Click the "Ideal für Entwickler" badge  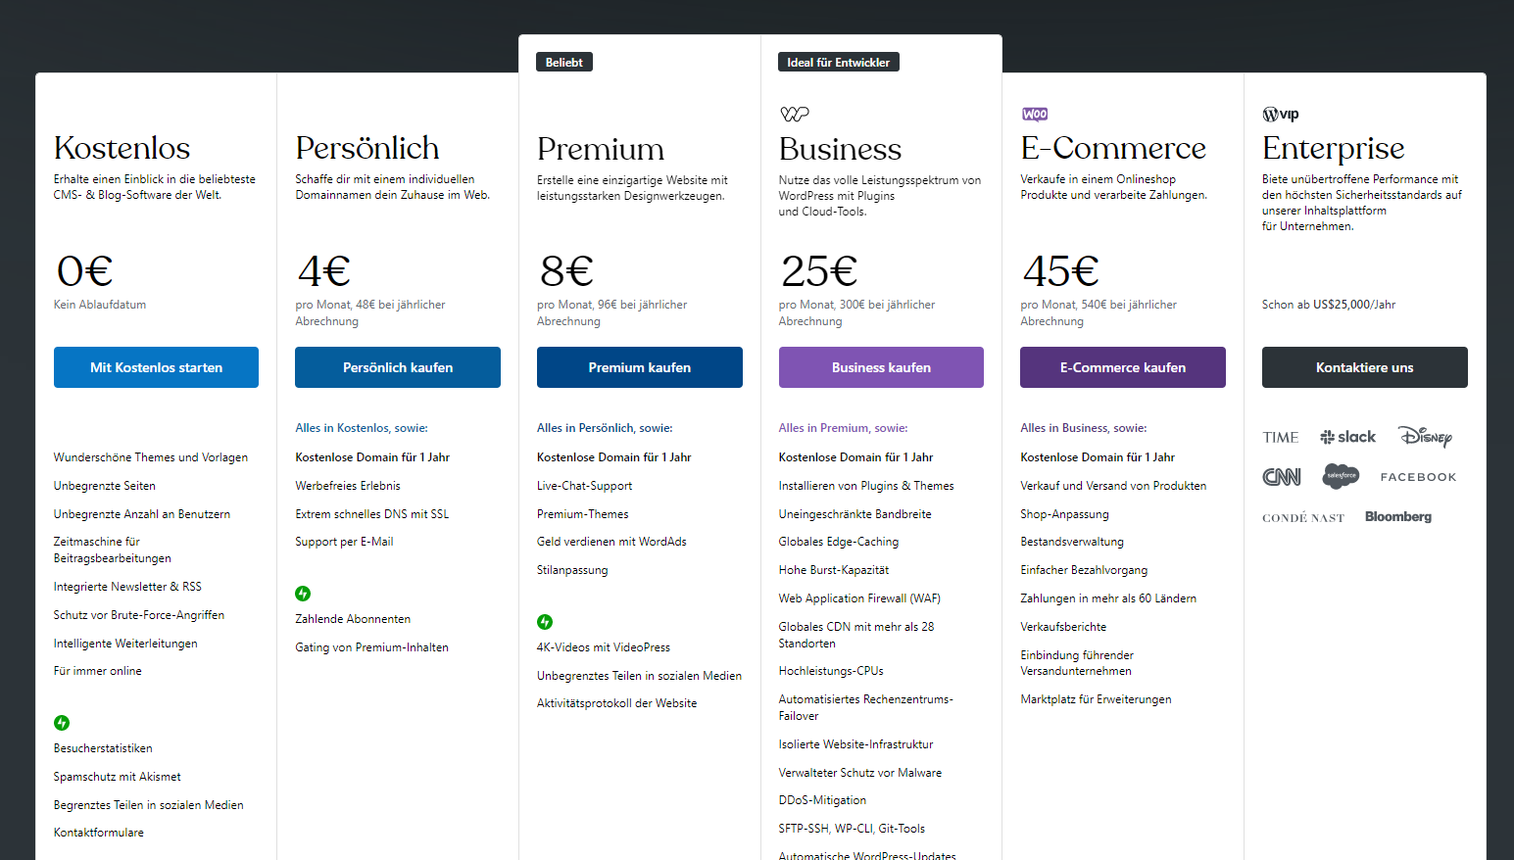pyautogui.click(x=839, y=63)
